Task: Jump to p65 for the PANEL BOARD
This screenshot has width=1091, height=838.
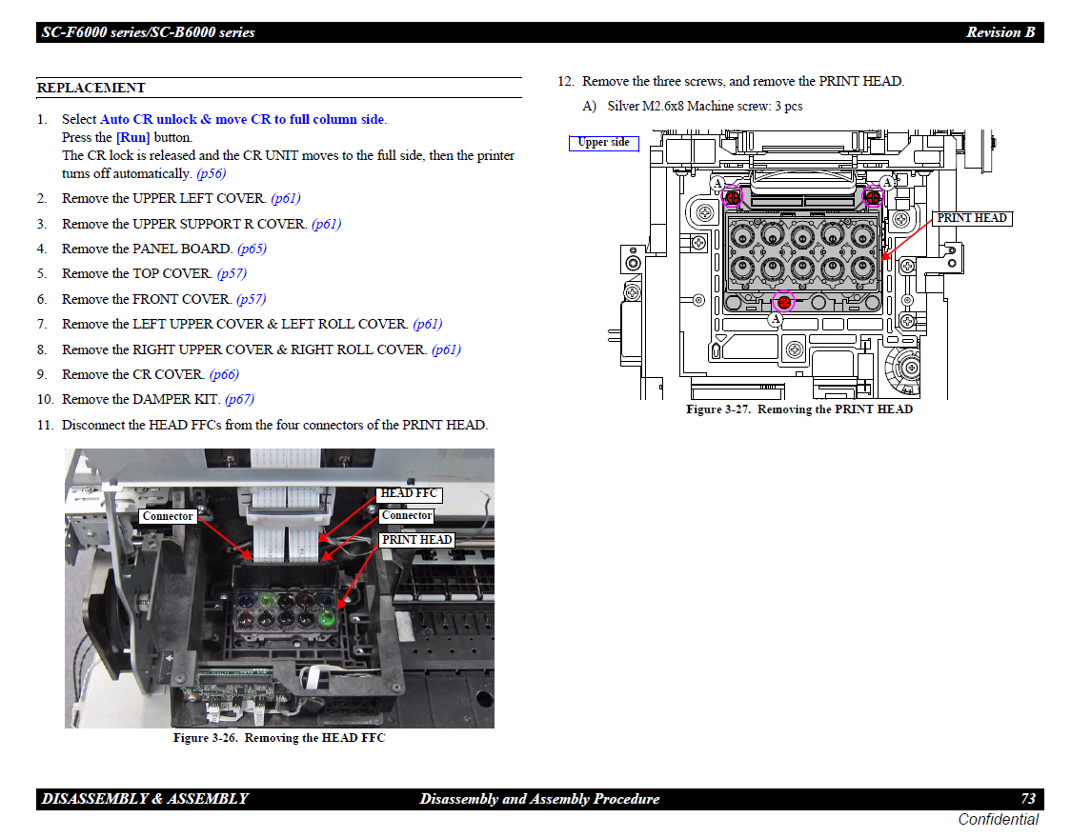Action: [252, 249]
